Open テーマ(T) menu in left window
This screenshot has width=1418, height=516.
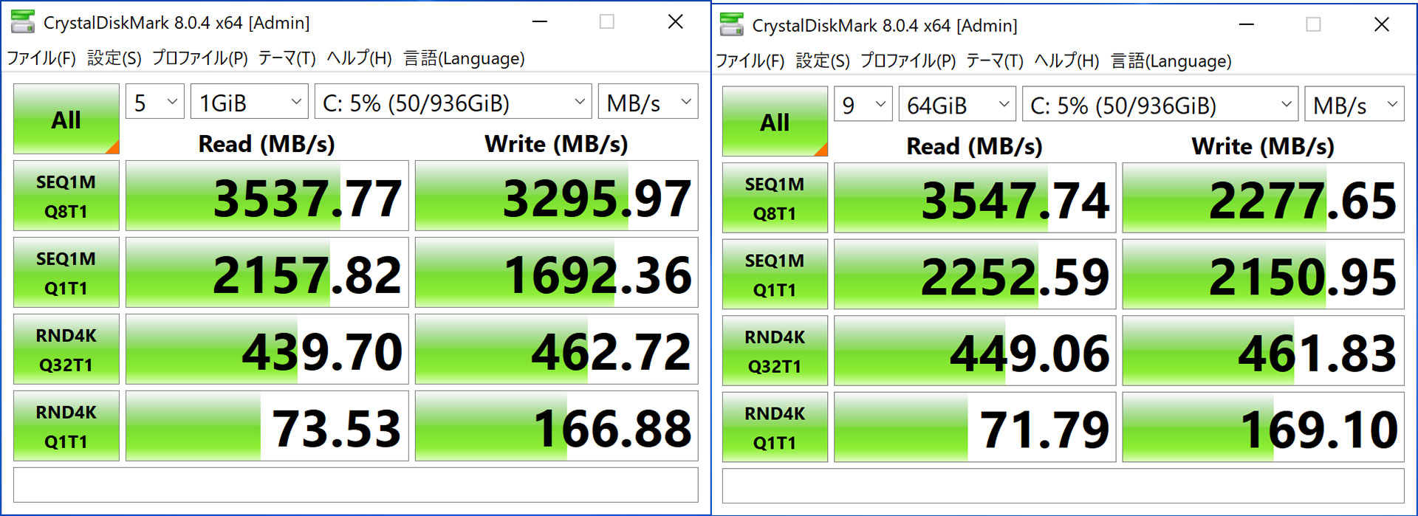tap(287, 58)
